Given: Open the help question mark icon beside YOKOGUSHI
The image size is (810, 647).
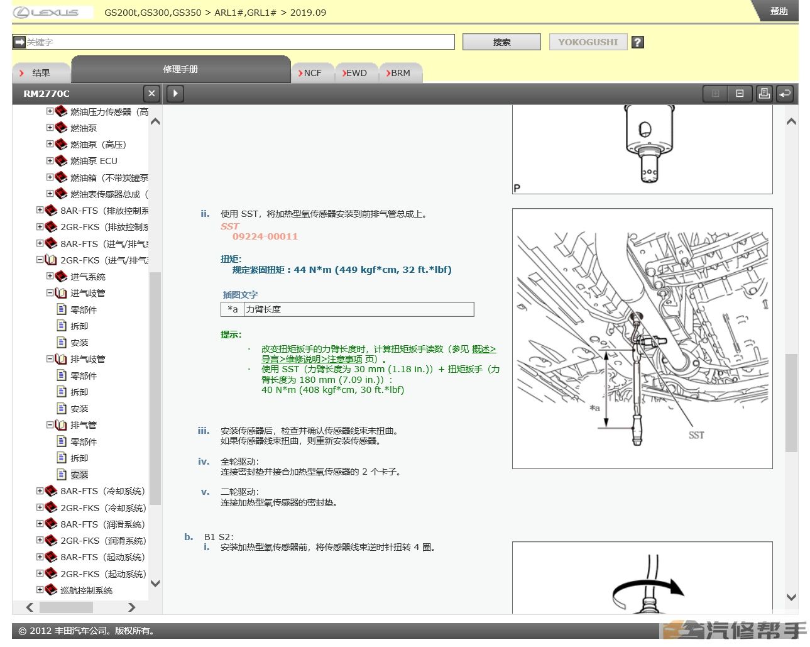Looking at the screenshot, I should pyautogui.click(x=637, y=42).
